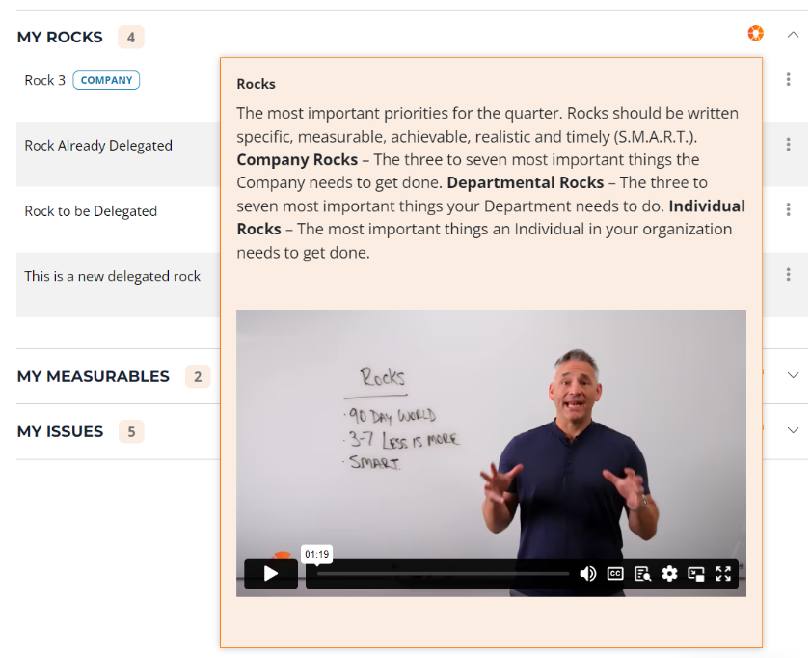Mute the video with the volume icon
811x658 pixels.
click(x=587, y=574)
